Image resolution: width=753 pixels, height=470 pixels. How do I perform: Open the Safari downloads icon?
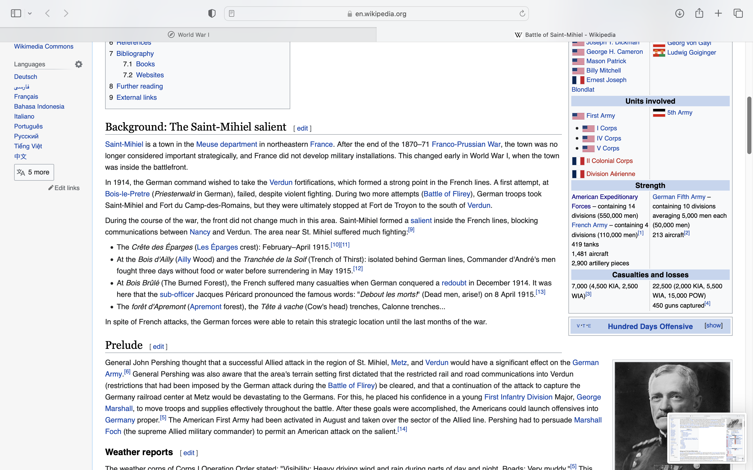point(679,13)
